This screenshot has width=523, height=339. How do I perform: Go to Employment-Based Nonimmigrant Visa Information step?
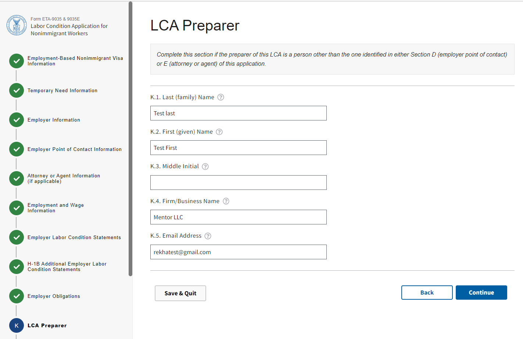[75, 61]
